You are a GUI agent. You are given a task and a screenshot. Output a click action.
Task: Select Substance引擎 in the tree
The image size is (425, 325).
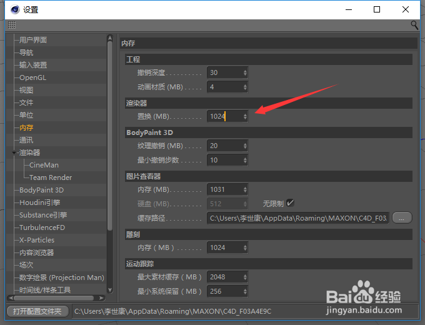point(43,215)
